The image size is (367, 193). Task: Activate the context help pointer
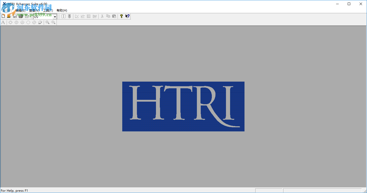[x=127, y=16]
